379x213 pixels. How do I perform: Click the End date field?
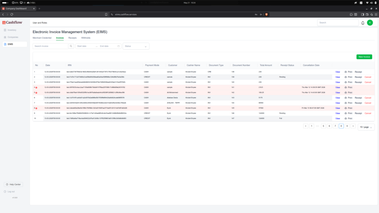(x=108, y=46)
